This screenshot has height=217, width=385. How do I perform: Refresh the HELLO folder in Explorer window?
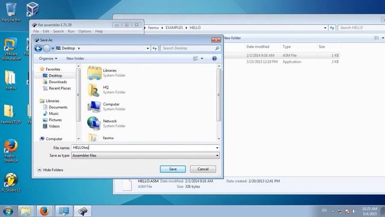point(332,28)
